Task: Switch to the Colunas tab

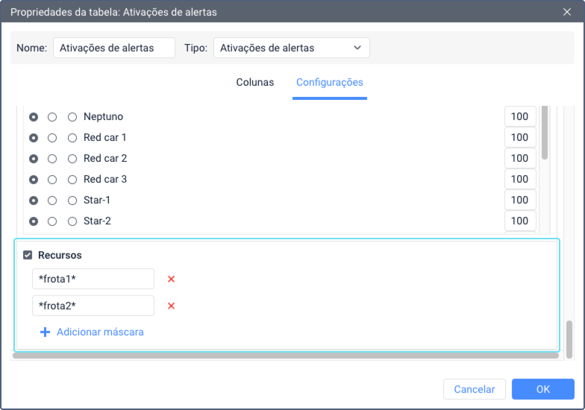Action: 255,82
